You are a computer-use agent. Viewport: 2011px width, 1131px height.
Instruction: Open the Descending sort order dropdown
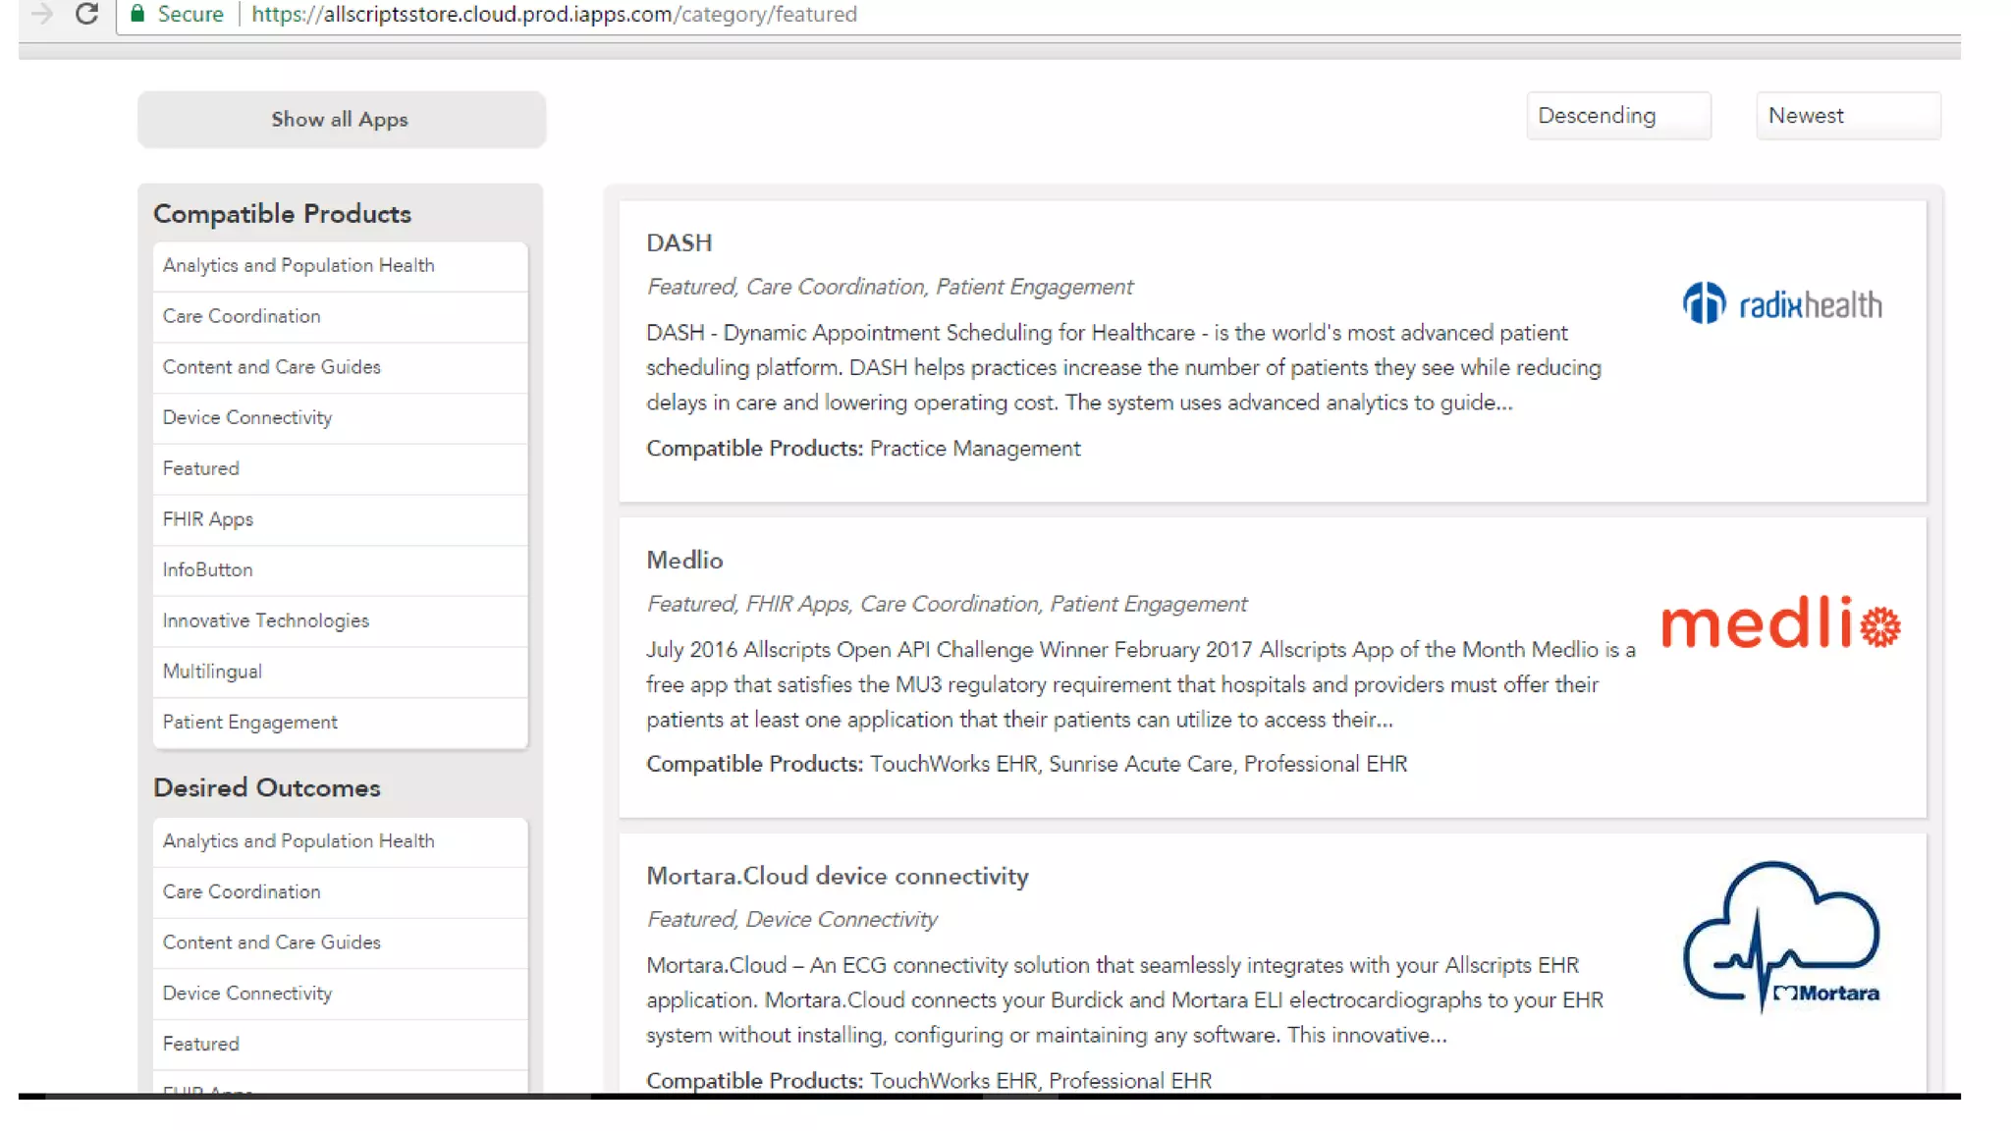click(x=1617, y=116)
